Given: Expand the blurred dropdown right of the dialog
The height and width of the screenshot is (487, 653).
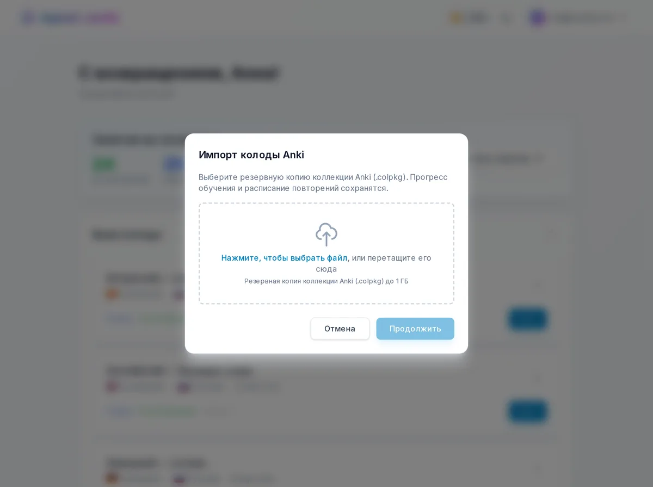Looking at the screenshot, I should (x=506, y=159).
